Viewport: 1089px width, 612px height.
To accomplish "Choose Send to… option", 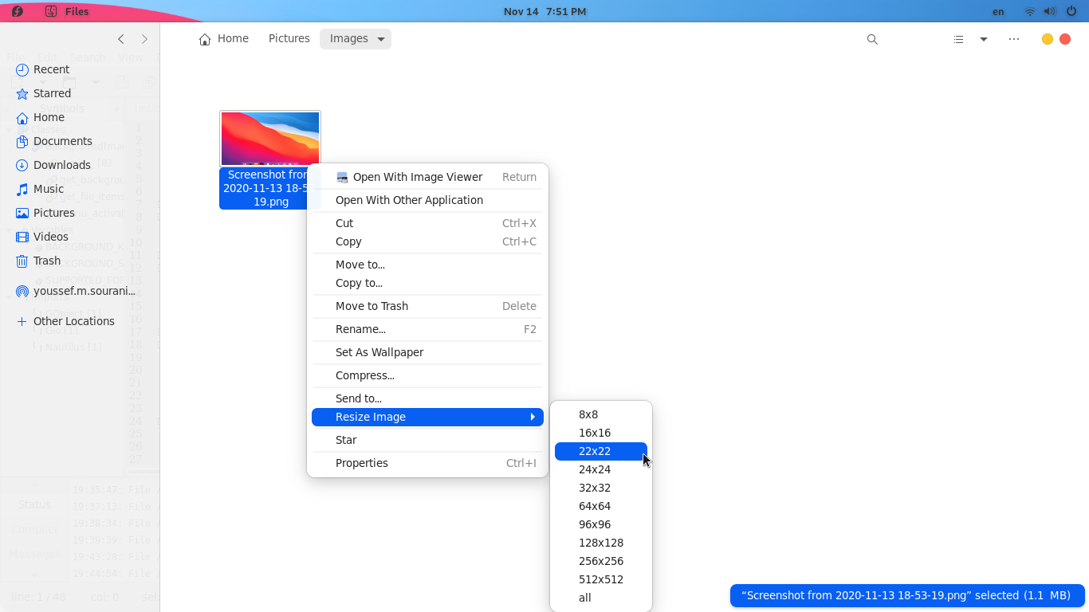I will [427, 398].
